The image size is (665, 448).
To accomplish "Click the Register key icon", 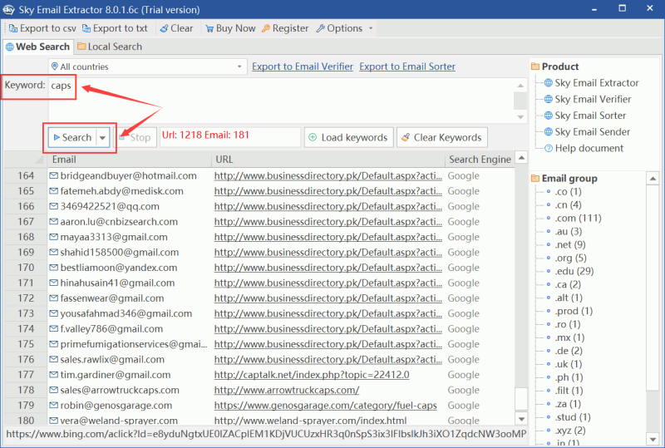I will (x=266, y=28).
